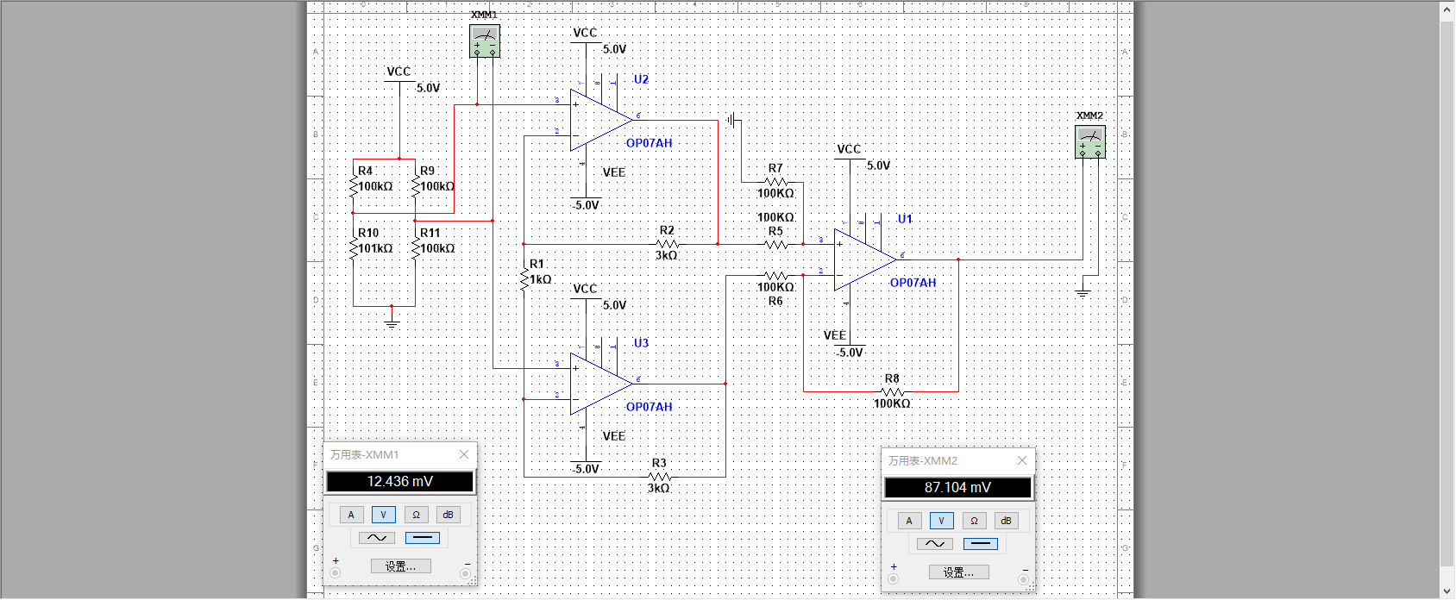1456x600 pixels.
Task: Click the XMM2 multimeter instrument icon
Action: click(x=1090, y=141)
